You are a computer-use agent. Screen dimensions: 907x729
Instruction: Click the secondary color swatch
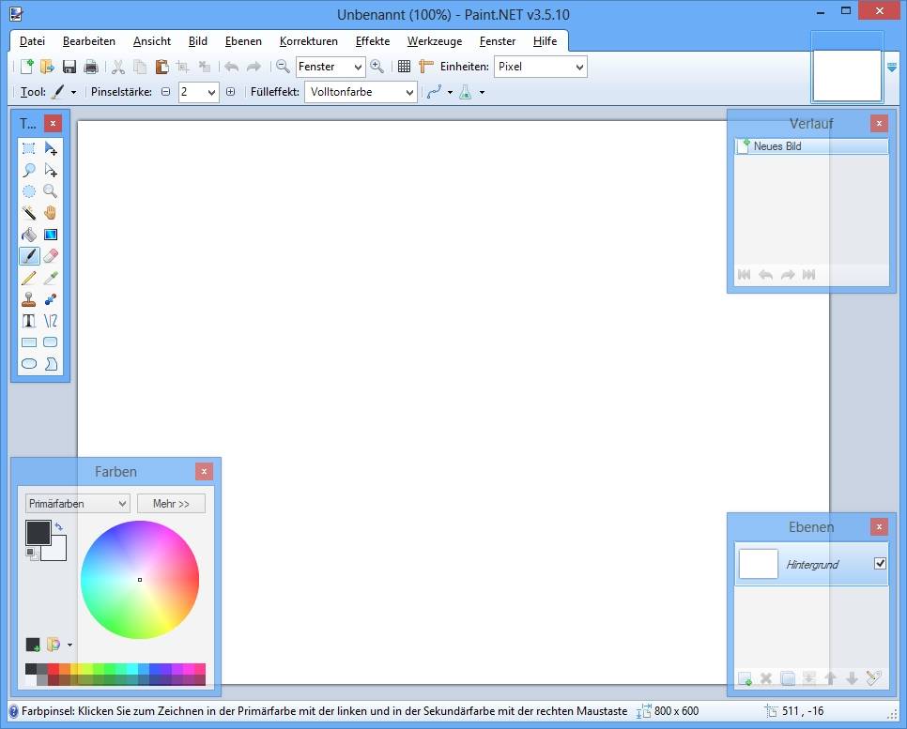[x=58, y=552]
